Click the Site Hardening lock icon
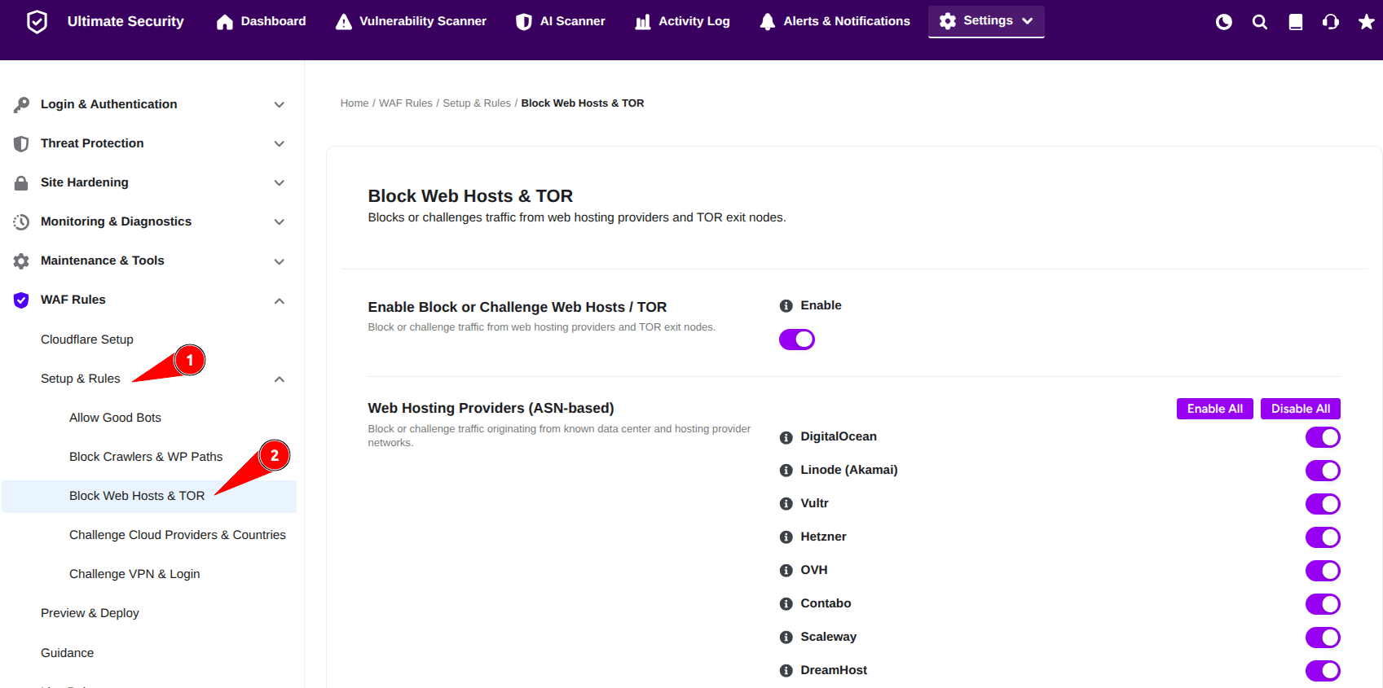The width and height of the screenshot is (1383, 688). (21, 182)
